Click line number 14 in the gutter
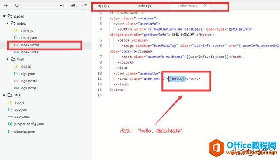 tap(100, 96)
